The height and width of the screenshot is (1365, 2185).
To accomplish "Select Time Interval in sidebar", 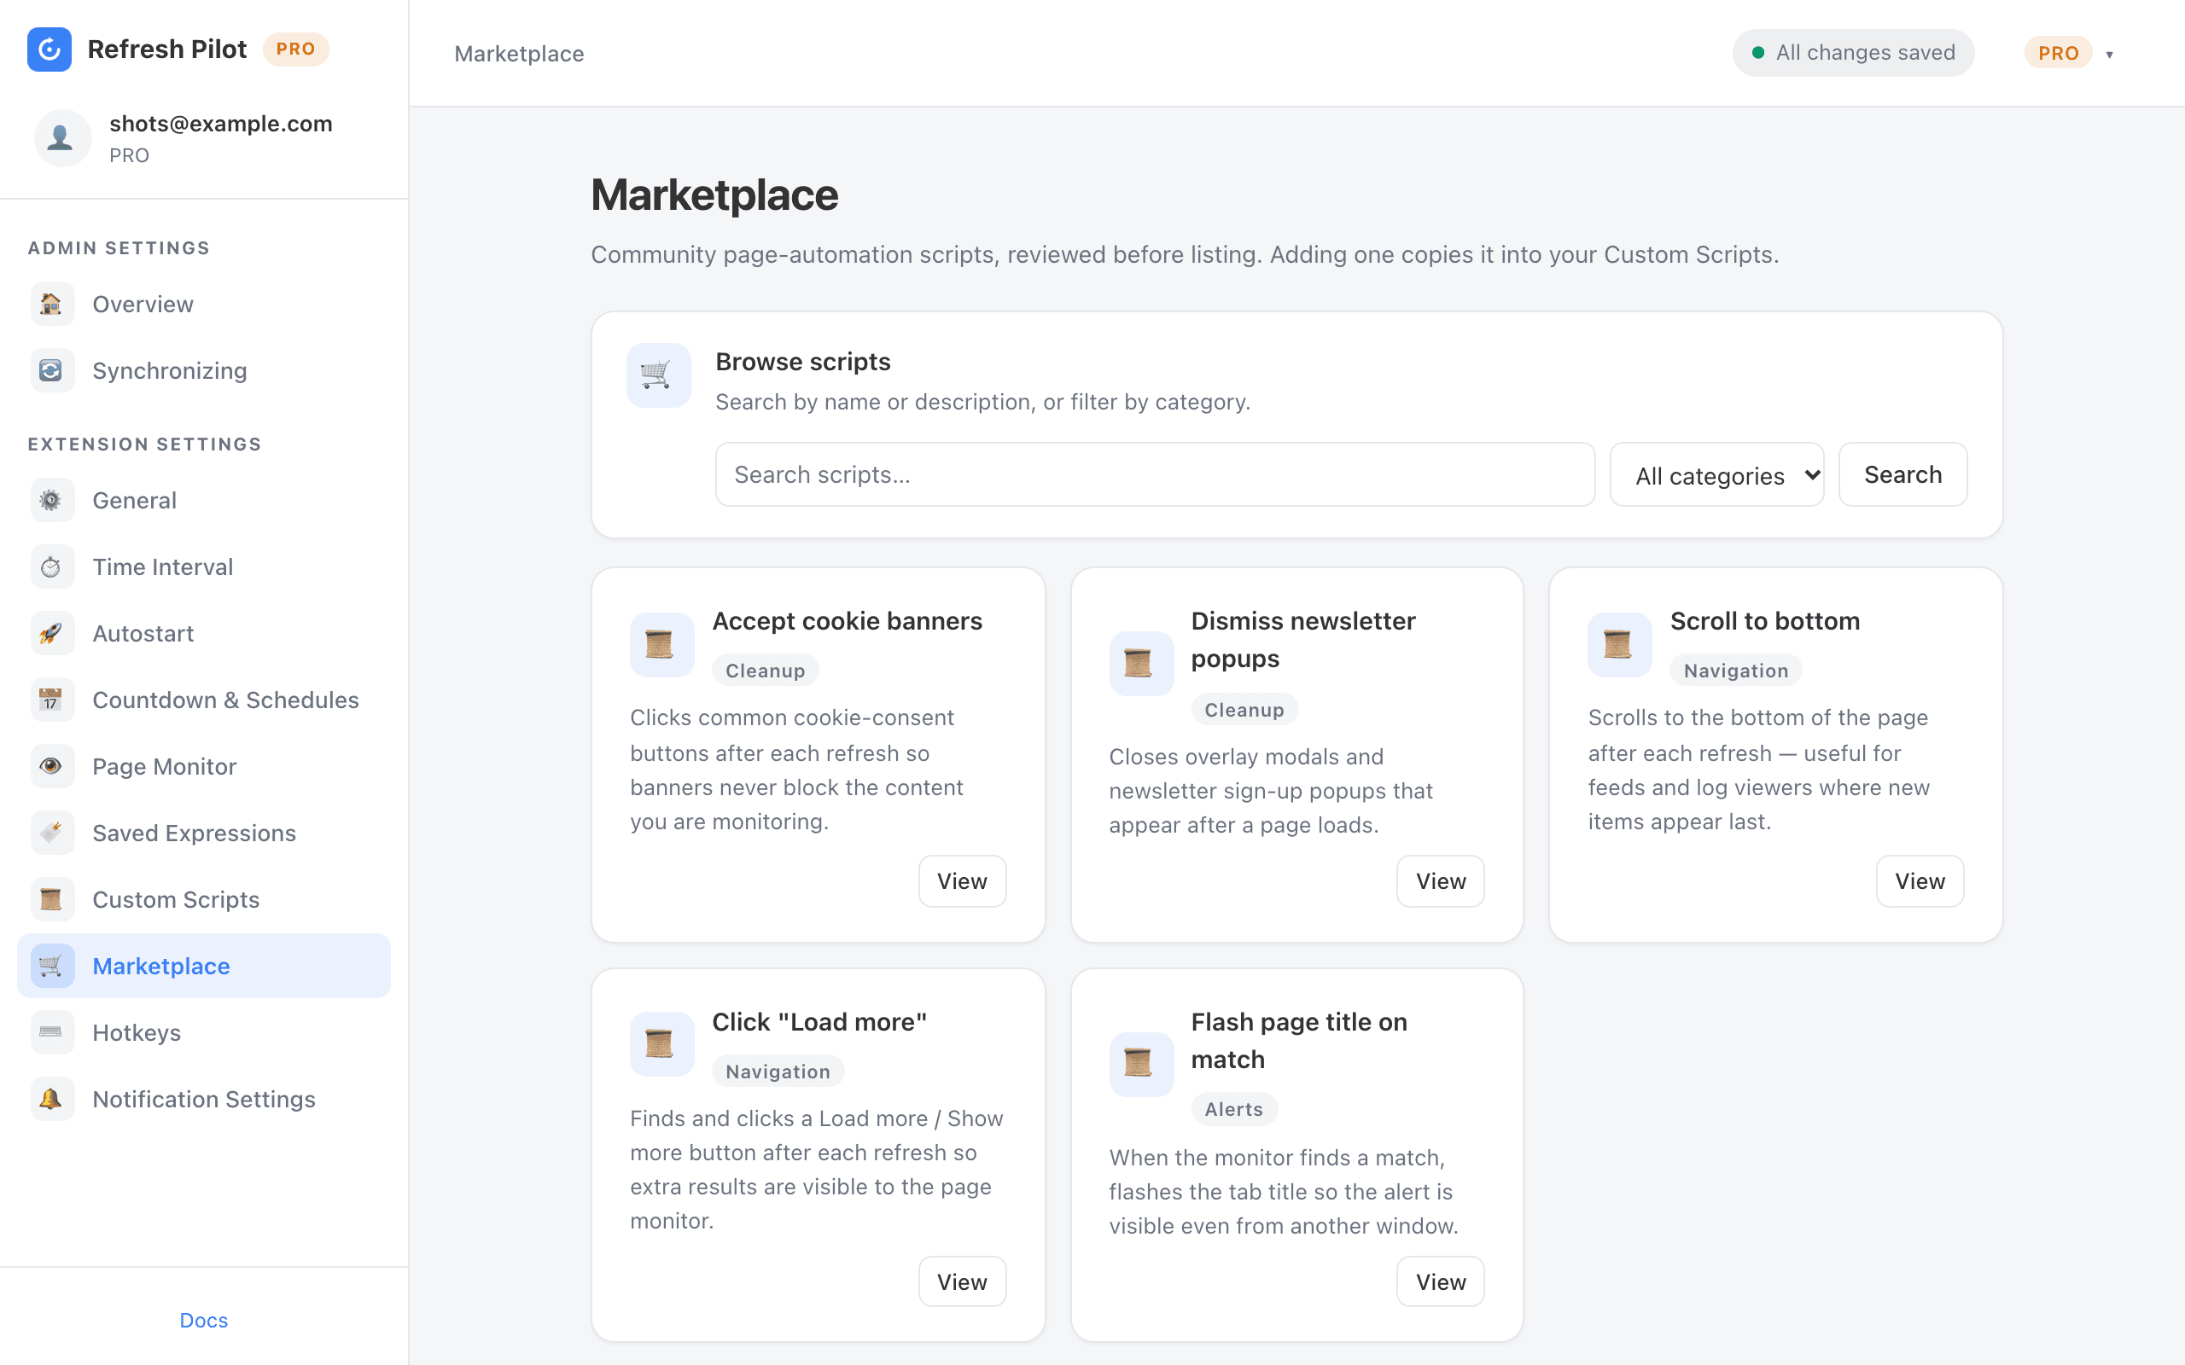I will click(x=204, y=567).
